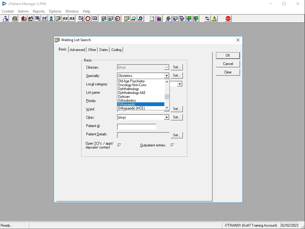Click the OK button
This screenshot has height=229, width=305.
click(x=228, y=55)
